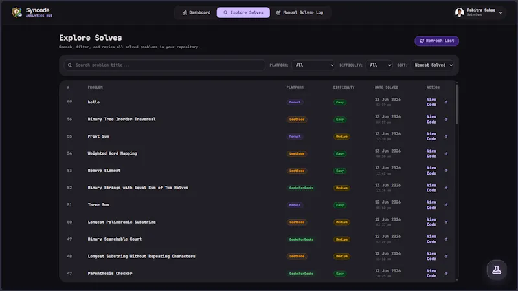Click problem title Weighted Word Mapping
Screen dimensions: 518x291
(x=112, y=153)
